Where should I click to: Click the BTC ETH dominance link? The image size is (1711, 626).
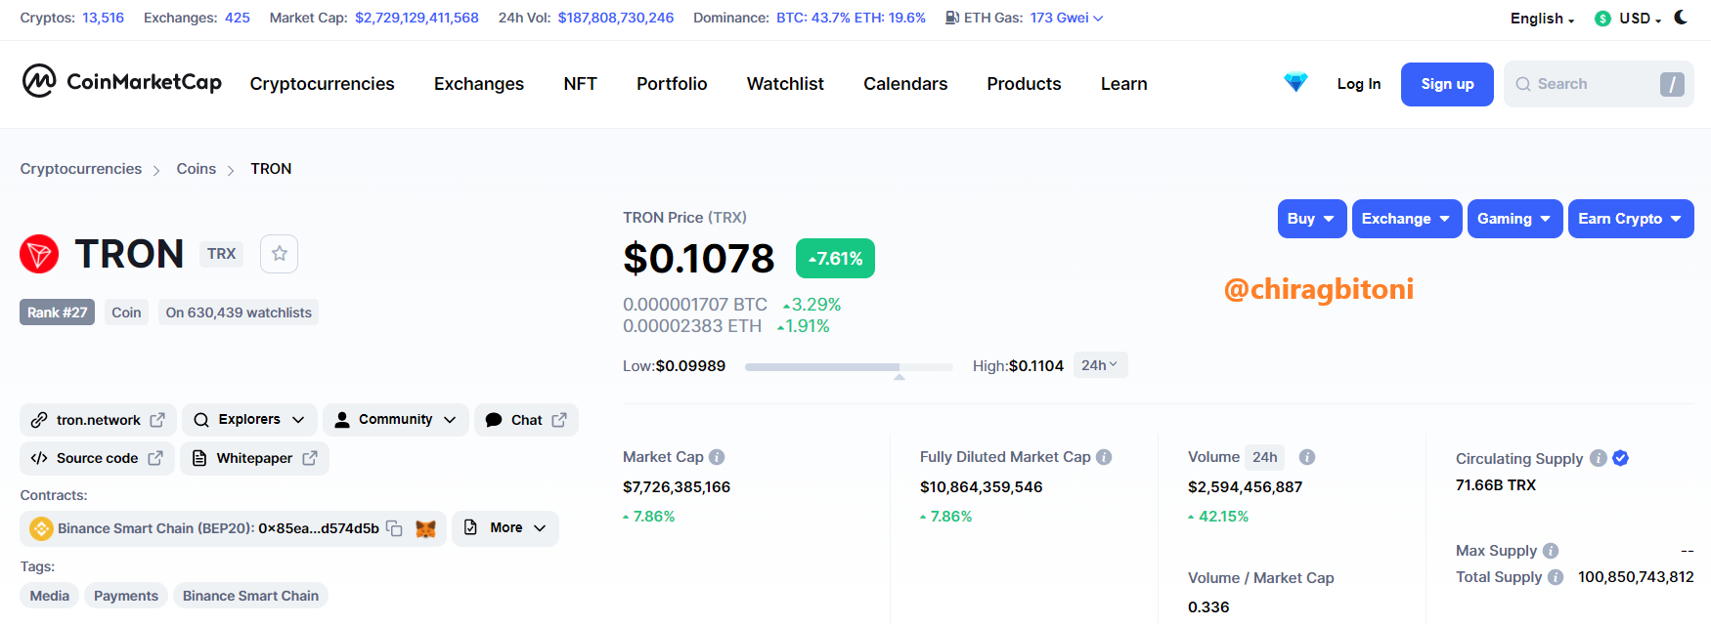(851, 18)
